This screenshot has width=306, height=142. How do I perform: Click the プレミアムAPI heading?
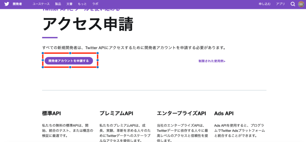(x=116, y=113)
